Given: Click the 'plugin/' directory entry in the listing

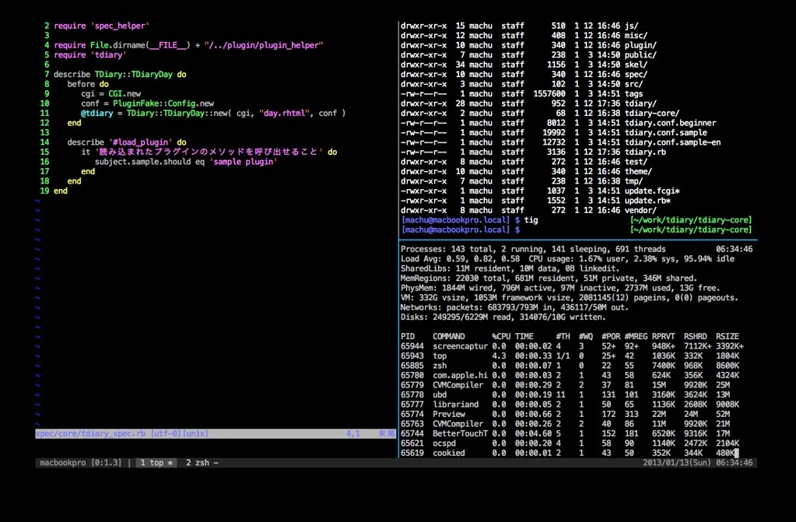Looking at the screenshot, I should [x=640, y=45].
